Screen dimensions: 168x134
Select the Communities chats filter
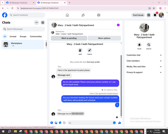(36, 37)
